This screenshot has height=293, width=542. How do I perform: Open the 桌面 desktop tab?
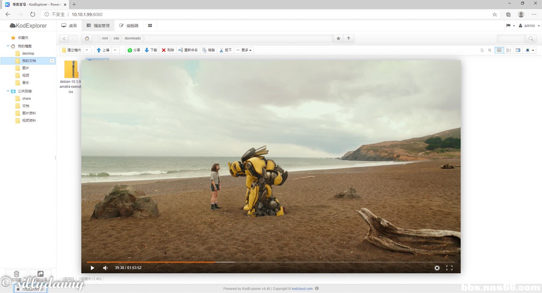click(x=69, y=26)
